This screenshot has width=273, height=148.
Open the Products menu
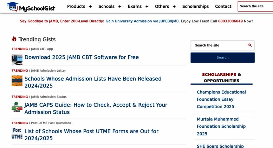tap(76, 6)
